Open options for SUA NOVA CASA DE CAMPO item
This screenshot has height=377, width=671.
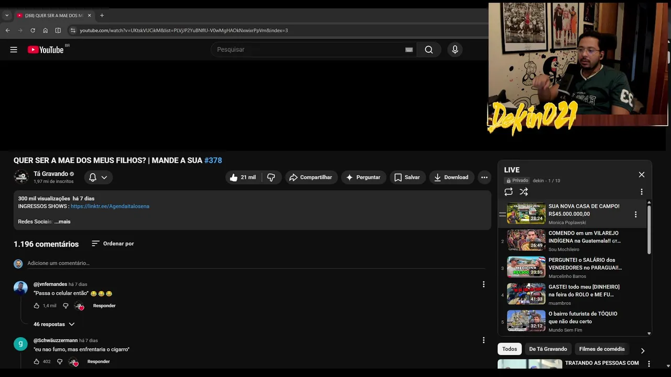[x=636, y=214]
